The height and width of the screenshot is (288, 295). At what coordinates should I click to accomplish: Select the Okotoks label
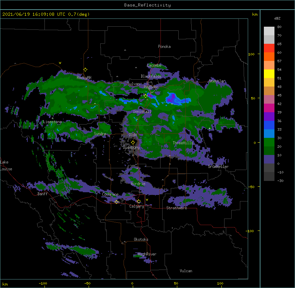coord(141,239)
